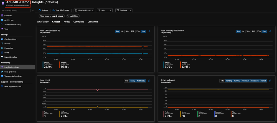Image resolution: width=277 pixels, height=123 pixels.
Task: Click the sidebar search field
Action: pyautogui.click(x=16, y=11)
